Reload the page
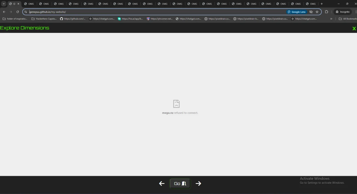 tap(18, 12)
